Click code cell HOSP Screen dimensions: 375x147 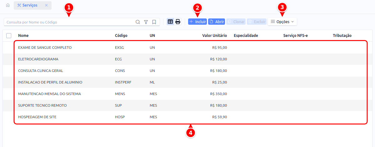pyautogui.click(x=120, y=117)
